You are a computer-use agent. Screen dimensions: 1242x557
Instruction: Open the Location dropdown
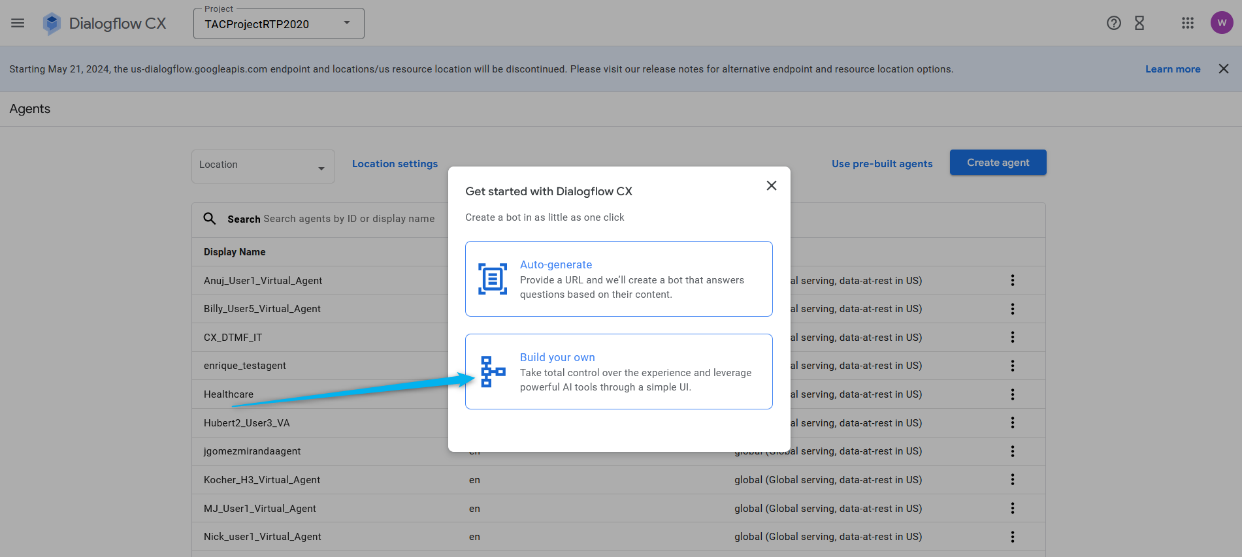pyautogui.click(x=263, y=166)
